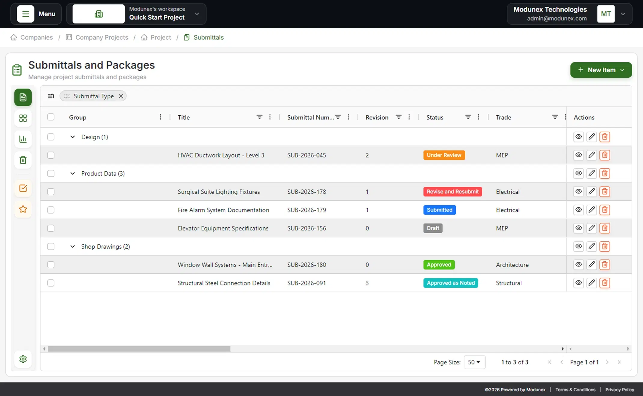
Task: Edit the Fire Alarm System Documentation row
Action: (x=592, y=210)
